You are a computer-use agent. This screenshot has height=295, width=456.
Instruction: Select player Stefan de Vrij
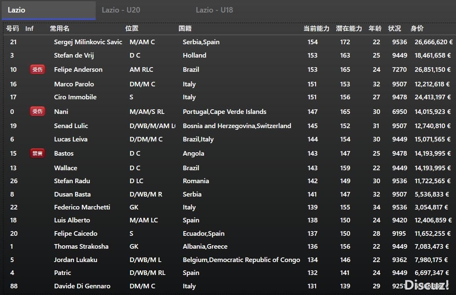tap(74, 55)
